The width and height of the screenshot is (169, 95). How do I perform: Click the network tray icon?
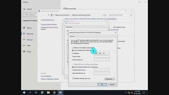coord(129,93)
